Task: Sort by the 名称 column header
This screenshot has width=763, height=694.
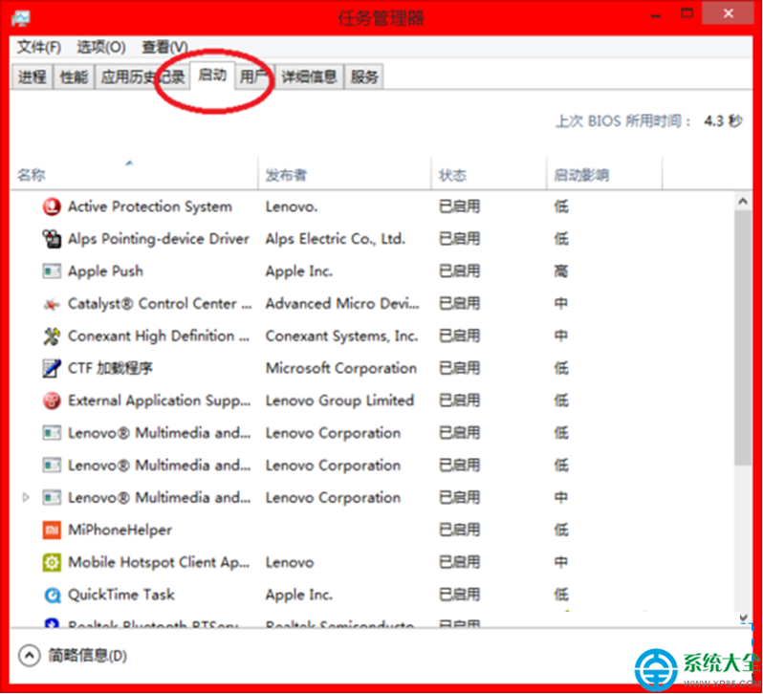Action: pos(134,175)
